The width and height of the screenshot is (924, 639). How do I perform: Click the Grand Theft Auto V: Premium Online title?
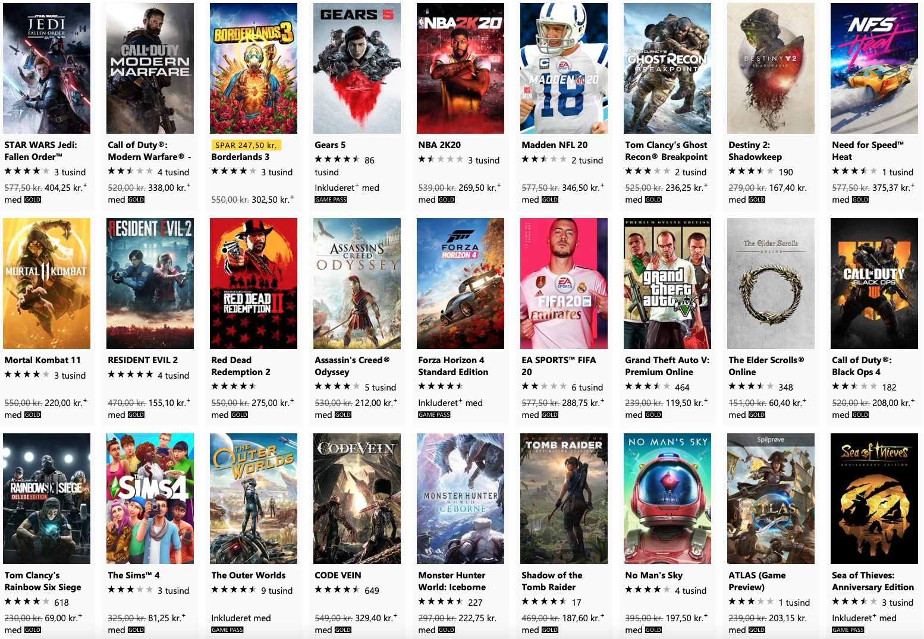click(667, 366)
